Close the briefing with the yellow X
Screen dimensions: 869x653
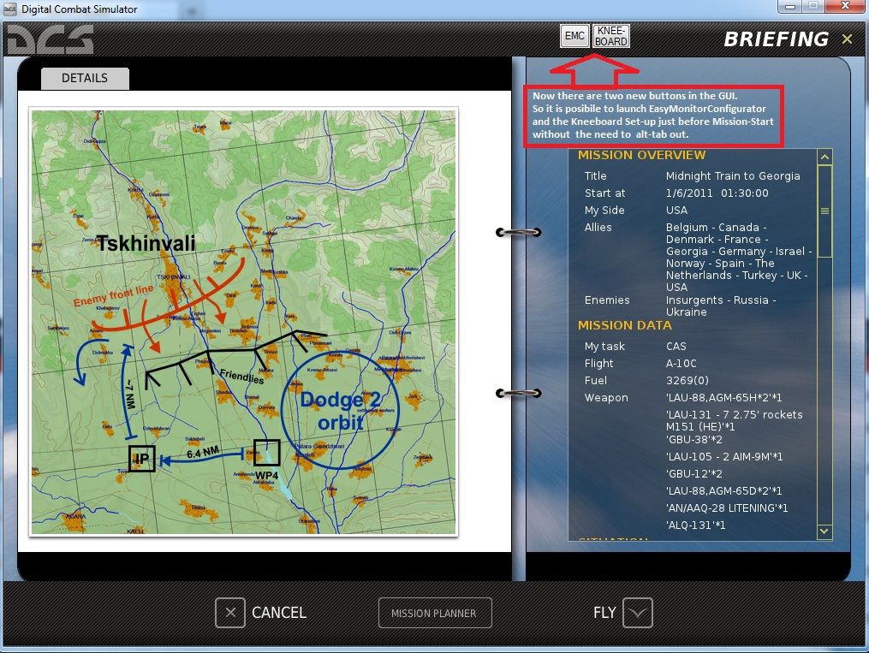click(x=847, y=39)
